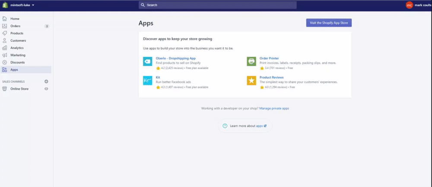
Task: Click the Online Store storefront icon
Action: [x=4, y=89]
